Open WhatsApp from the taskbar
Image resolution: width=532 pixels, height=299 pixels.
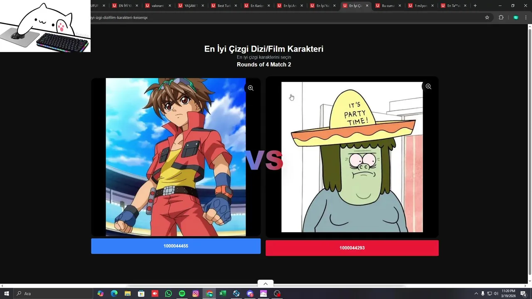coord(168,294)
